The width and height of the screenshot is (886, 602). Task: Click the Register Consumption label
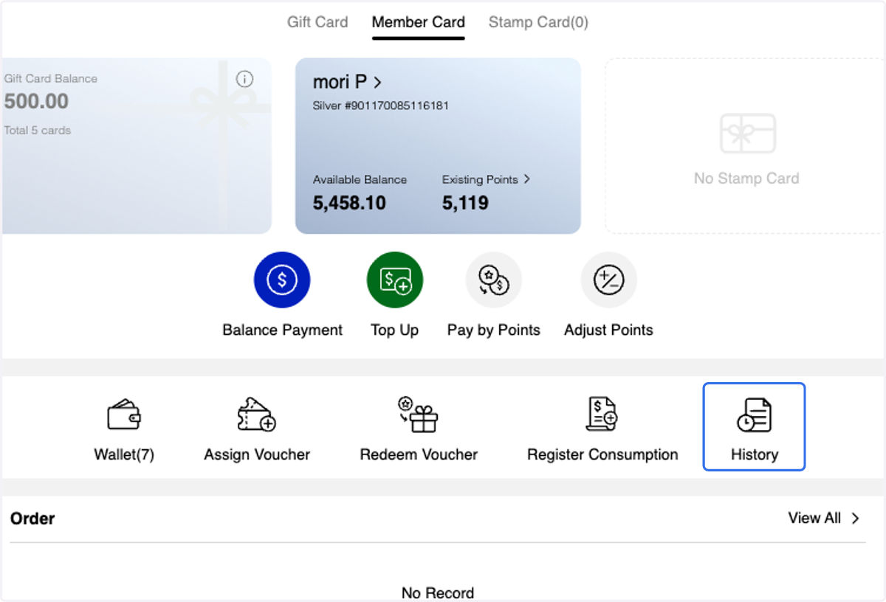pos(602,454)
